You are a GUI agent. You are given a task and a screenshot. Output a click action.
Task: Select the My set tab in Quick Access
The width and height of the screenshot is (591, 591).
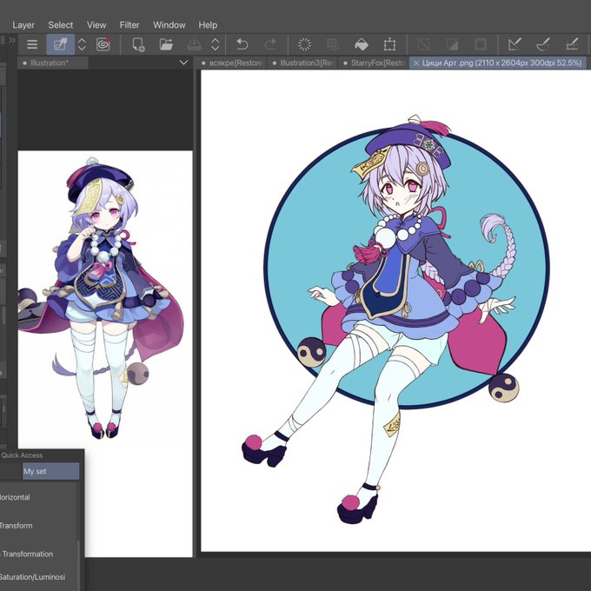[x=51, y=471]
